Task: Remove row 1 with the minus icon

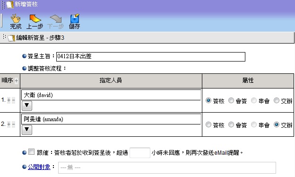Action: 13,100
